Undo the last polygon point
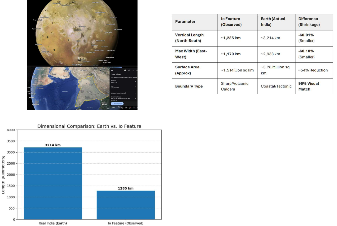 pyautogui.click(x=133, y=70)
